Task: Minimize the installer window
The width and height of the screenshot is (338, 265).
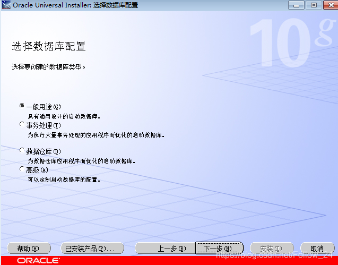Action: click(x=296, y=5)
